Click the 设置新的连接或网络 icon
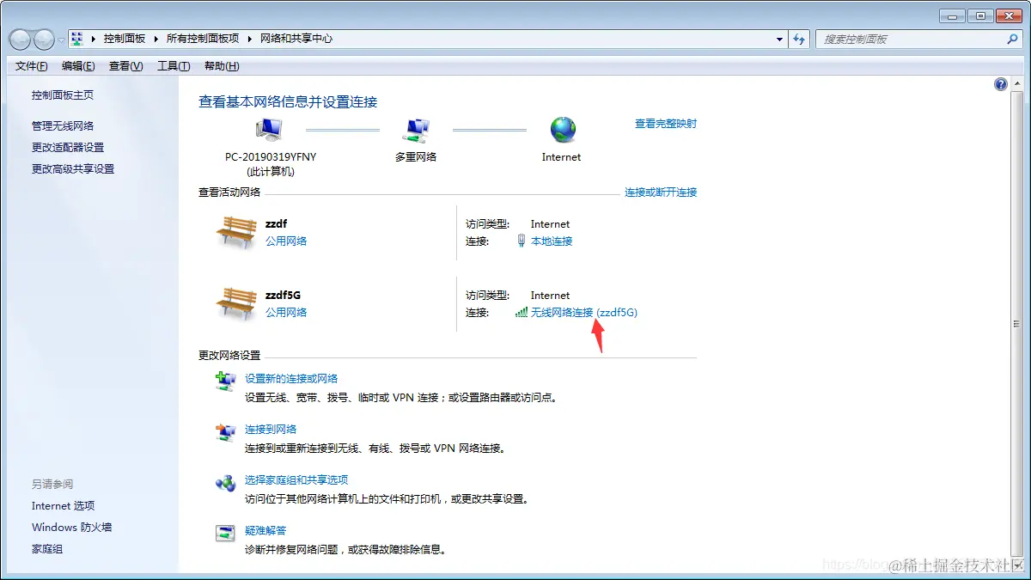The height and width of the screenshot is (580, 1031). [x=224, y=381]
